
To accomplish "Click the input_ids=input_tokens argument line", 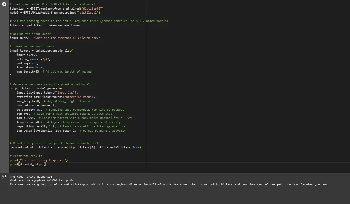I will [47, 93].
